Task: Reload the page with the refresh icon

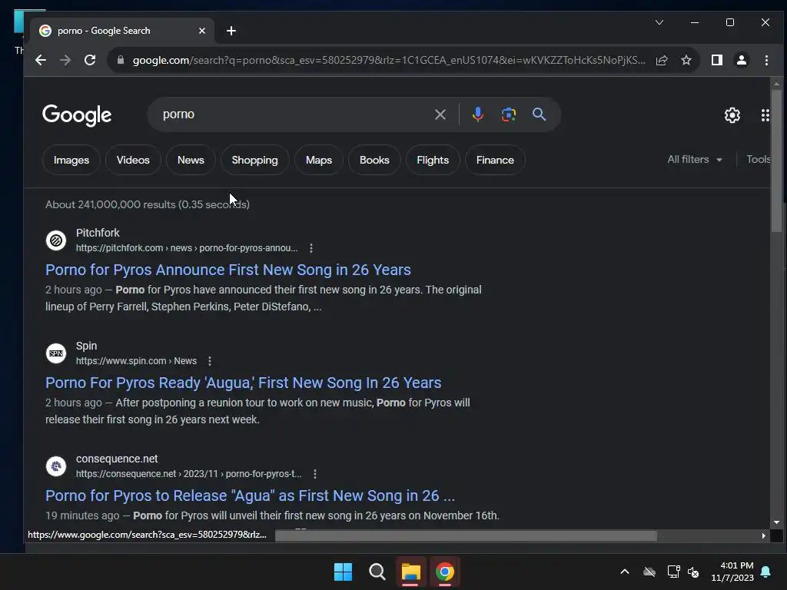Action: tap(90, 60)
